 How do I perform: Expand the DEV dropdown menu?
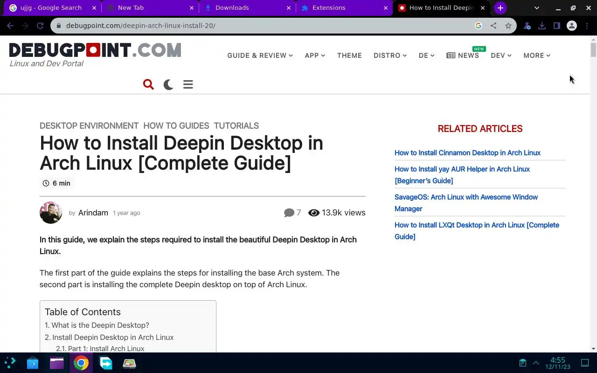[501, 55]
